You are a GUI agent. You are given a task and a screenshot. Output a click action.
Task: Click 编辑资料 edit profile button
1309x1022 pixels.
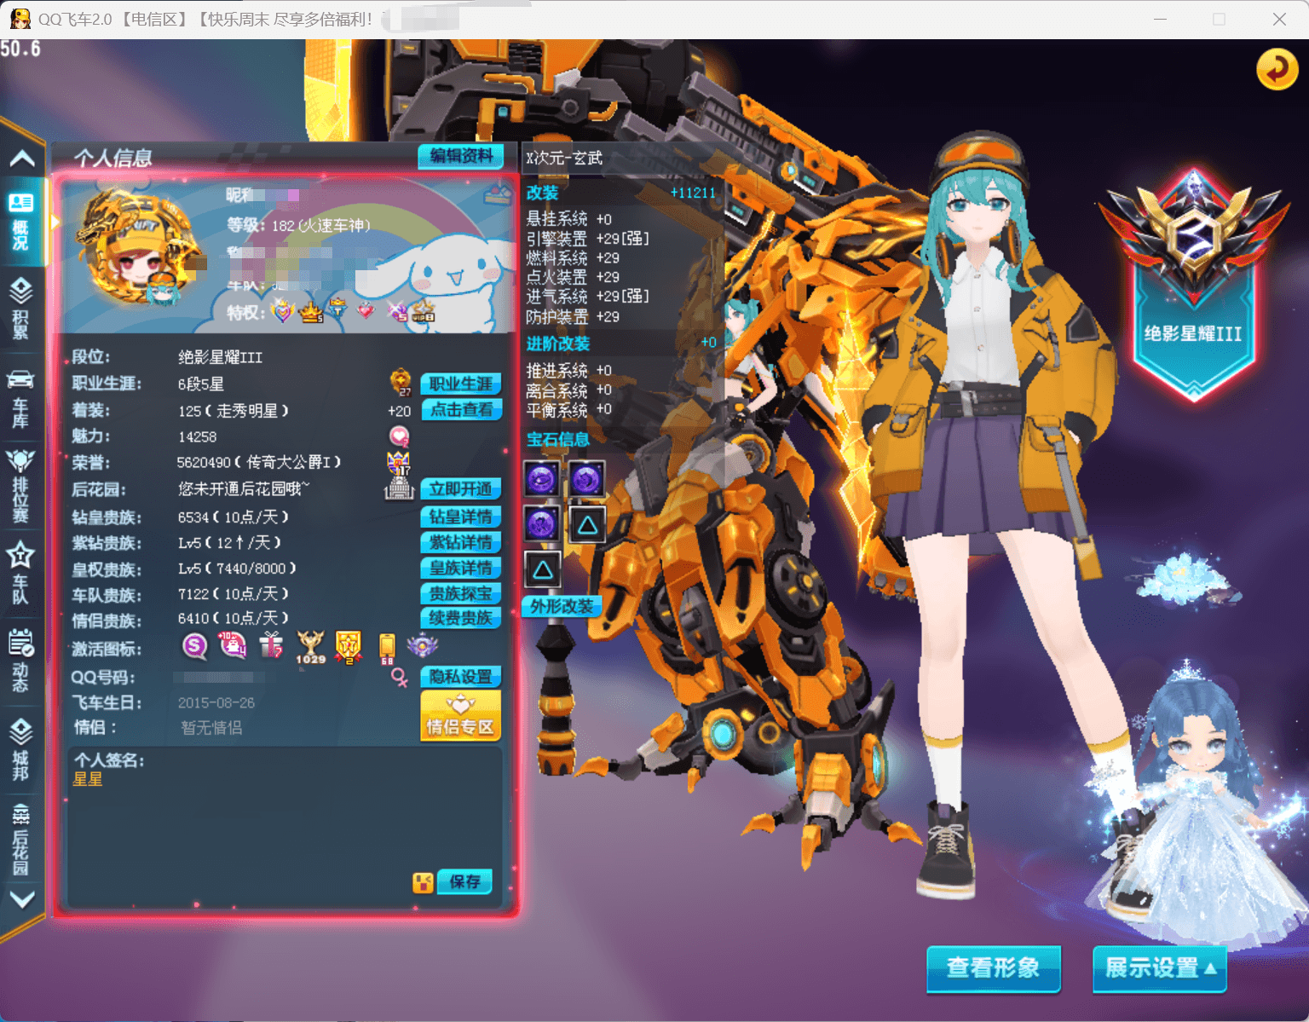pyautogui.click(x=460, y=156)
